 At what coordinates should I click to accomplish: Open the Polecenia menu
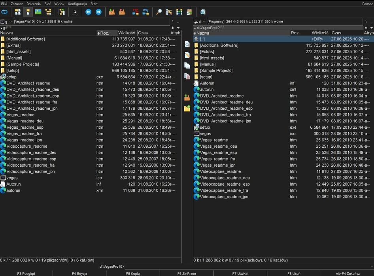click(x=33, y=4)
